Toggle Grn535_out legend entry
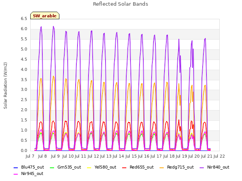Screen dimensions: 242x181 click(x=65, y=167)
